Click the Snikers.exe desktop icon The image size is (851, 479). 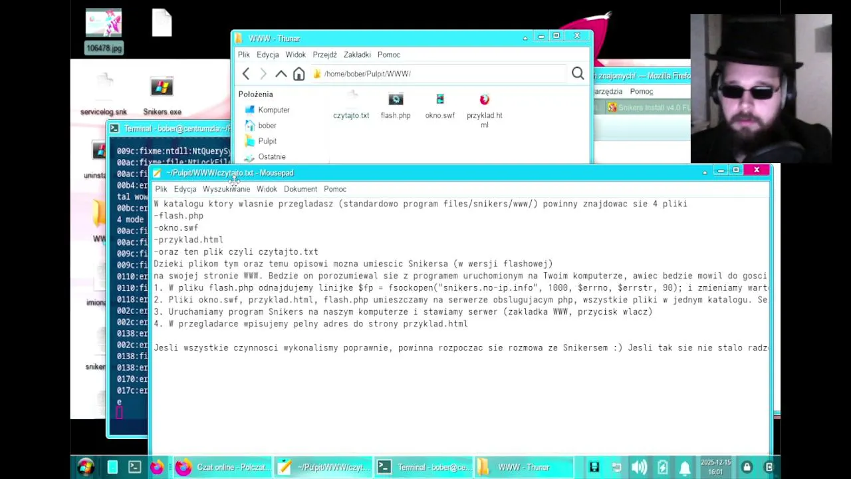(x=162, y=96)
